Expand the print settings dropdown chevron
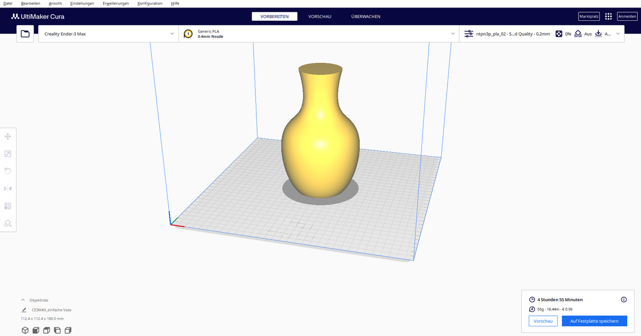The height and width of the screenshot is (336, 641). (618, 33)
